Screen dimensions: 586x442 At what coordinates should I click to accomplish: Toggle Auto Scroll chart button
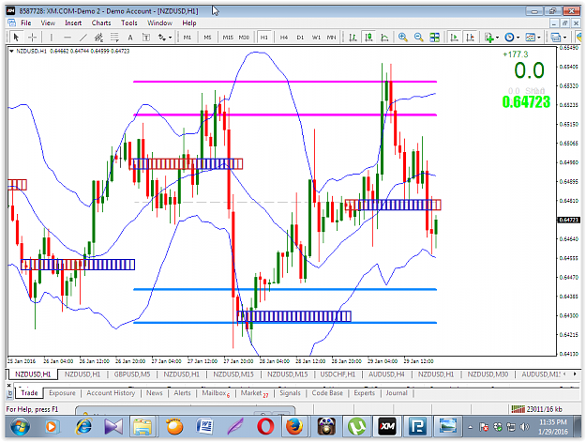(x=454, y=37)
